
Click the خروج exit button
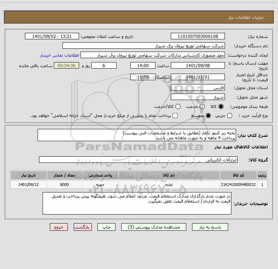[59, 227]
